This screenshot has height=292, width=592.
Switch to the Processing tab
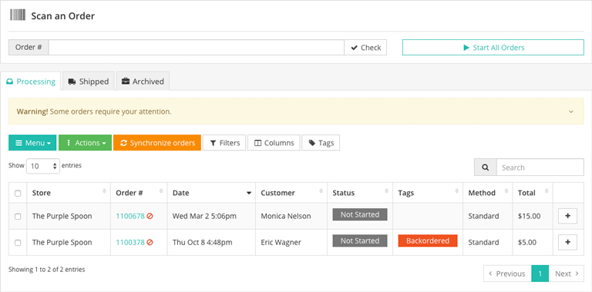pos(31,81)
